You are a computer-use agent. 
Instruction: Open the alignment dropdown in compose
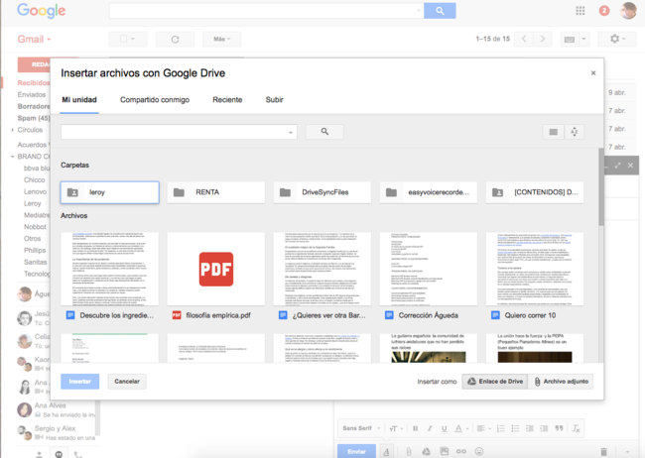484,428
